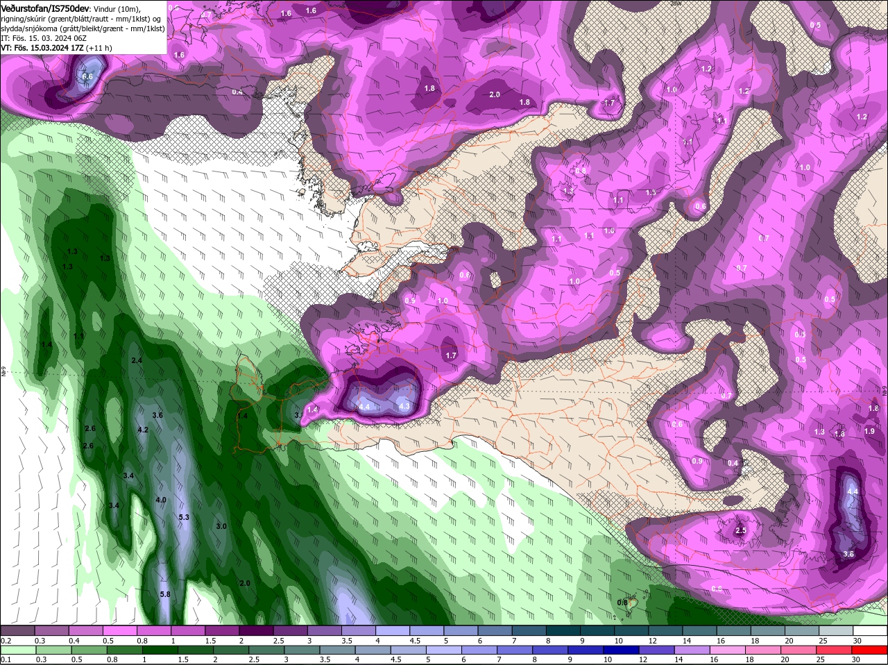888x665 pixels.
Task: Pick the white 30 swatch in upper legend
Action: 871,630
